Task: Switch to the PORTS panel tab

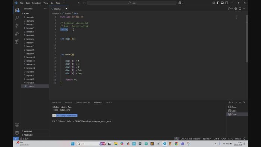Action: click(x=109, y=102)
